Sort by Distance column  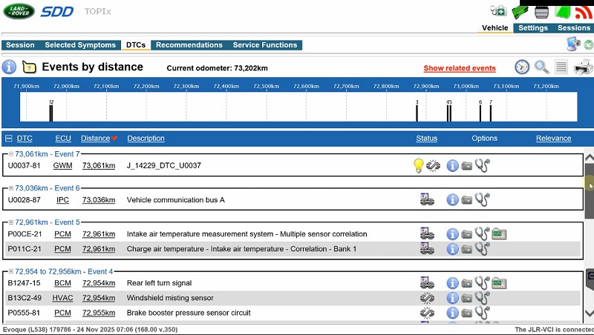[96, 139]
